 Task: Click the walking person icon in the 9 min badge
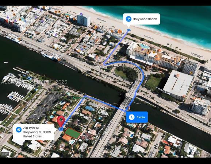click(132, 117)
